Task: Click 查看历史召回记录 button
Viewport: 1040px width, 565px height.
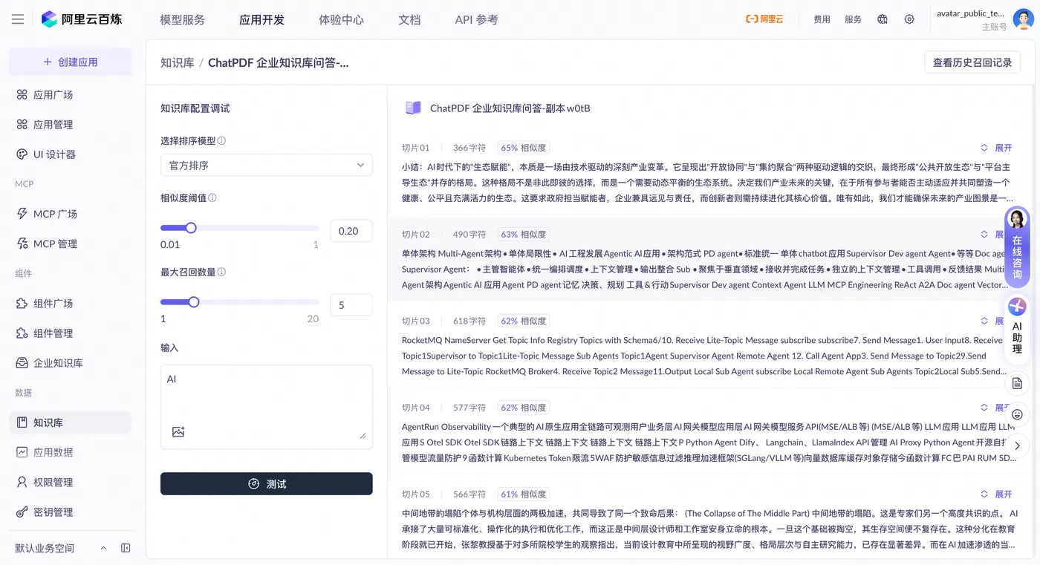Action: click(972, 62)
